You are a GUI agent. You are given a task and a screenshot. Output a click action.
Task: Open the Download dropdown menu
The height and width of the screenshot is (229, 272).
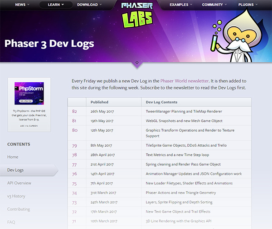click(x=89, y=5)
